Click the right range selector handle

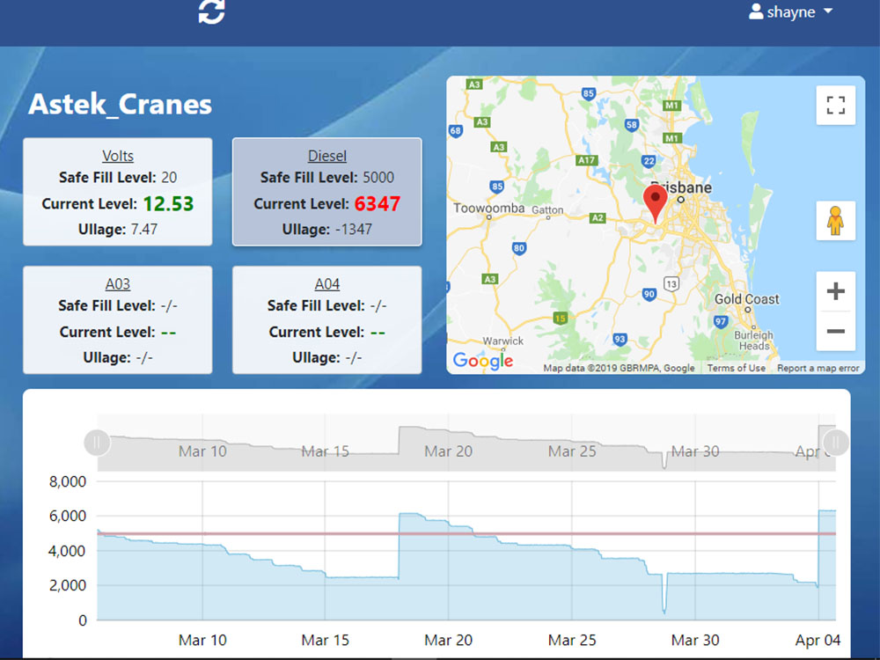[x=834, y=441]
